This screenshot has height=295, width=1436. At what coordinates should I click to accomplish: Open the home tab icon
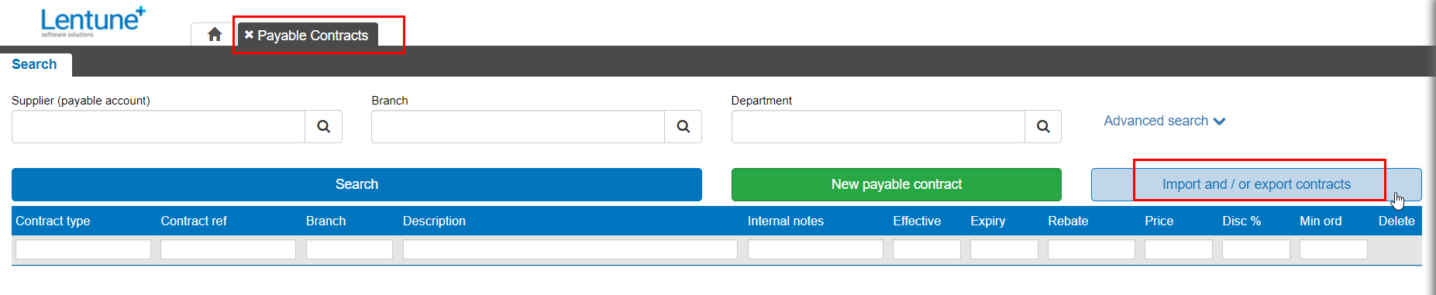tap(215, 35)
